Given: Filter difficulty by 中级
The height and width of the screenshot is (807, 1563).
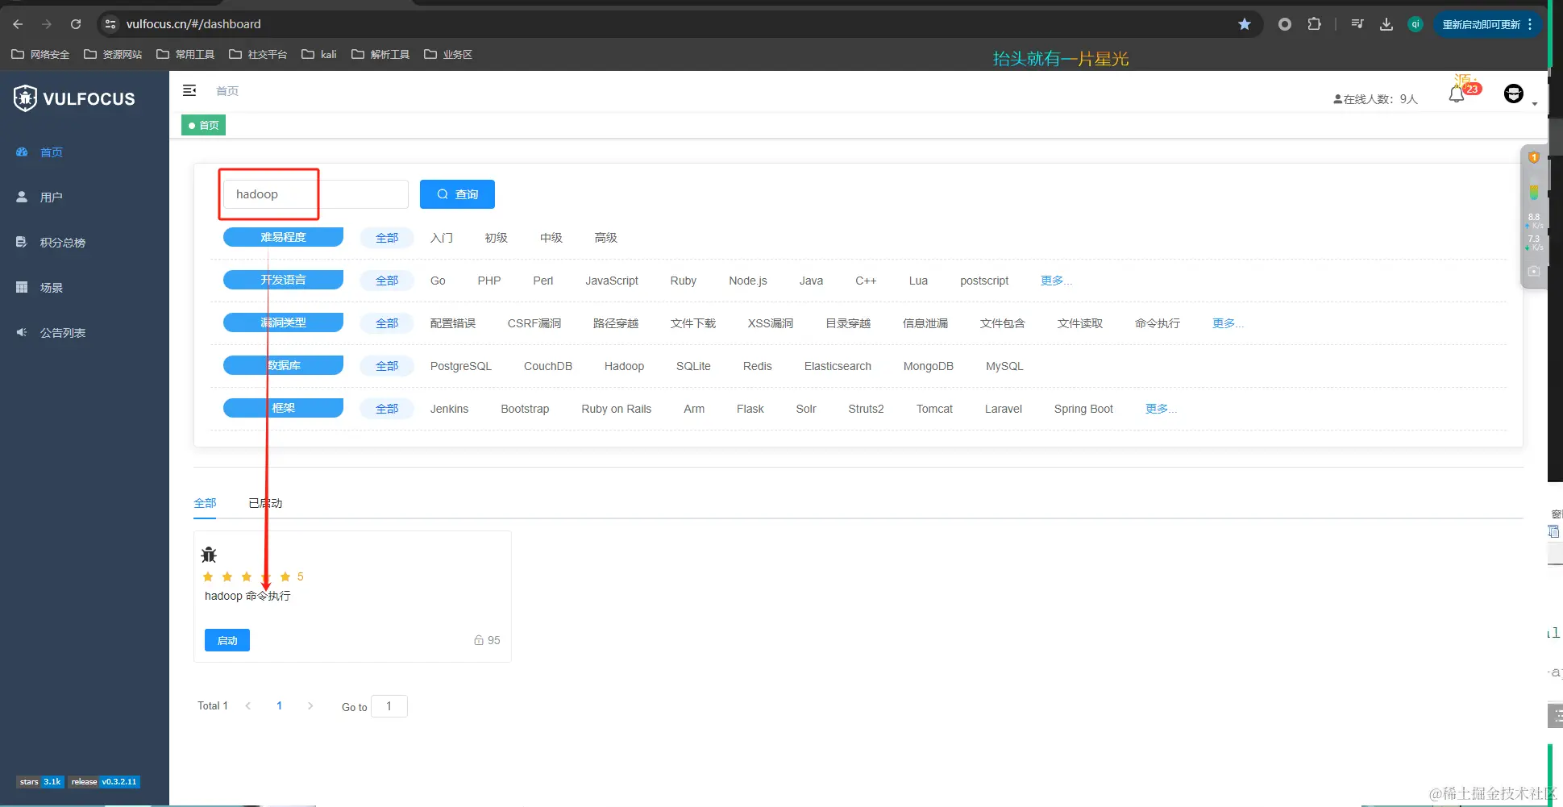Looking at the screenshot, I should coord(551,238).
